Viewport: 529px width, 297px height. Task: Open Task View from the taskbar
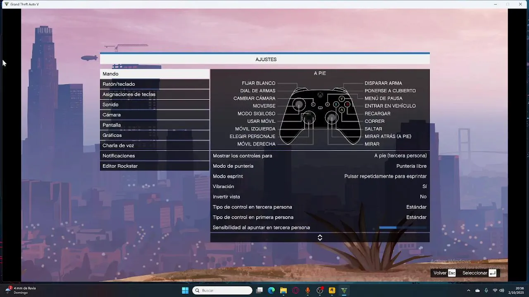[259, 290]
